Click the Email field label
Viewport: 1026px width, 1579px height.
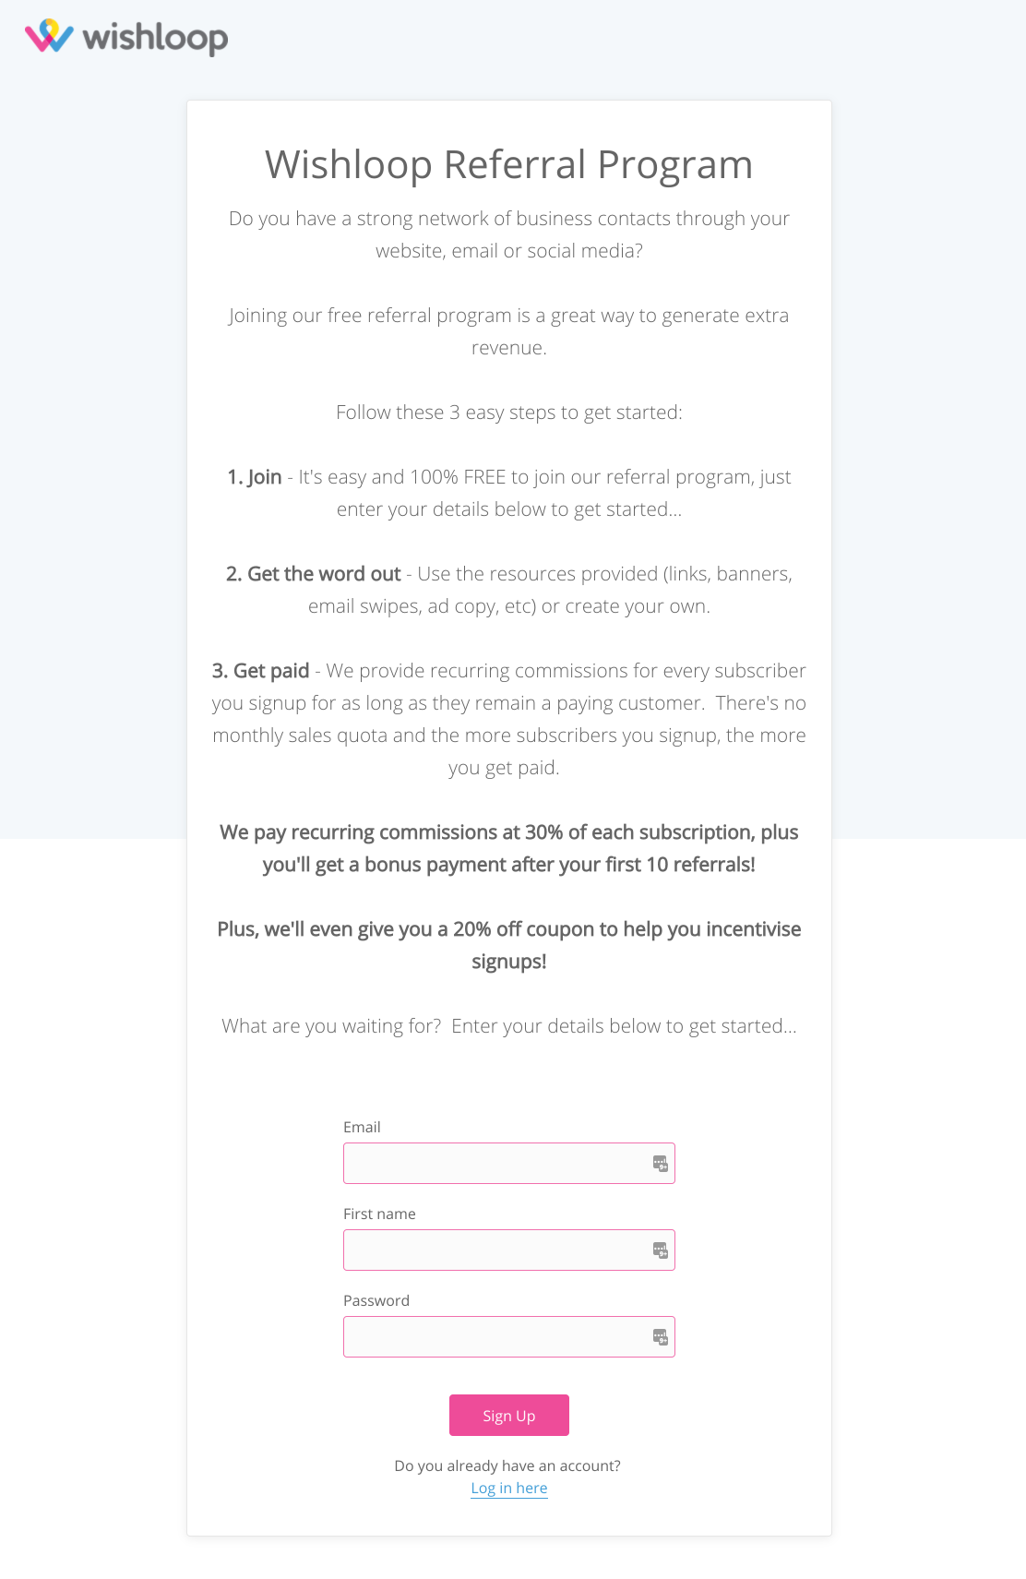[362, 1127]
